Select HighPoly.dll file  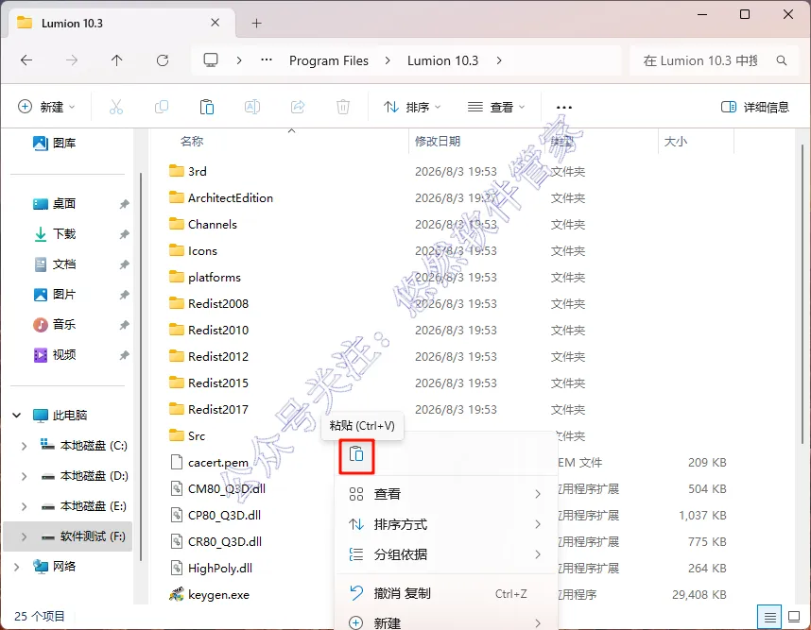coord(220,568)
